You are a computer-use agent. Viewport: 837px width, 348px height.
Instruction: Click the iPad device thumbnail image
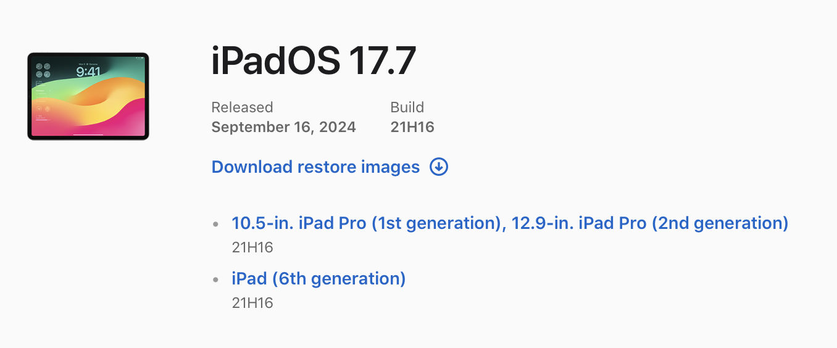88,96
